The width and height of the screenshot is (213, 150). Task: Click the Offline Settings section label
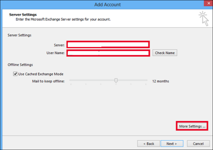point(20,65)
